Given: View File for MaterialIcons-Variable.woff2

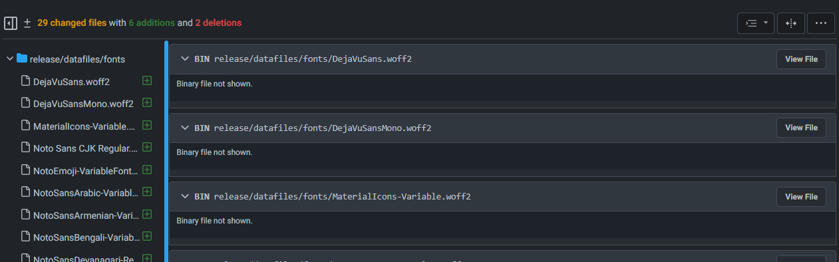Looking at the screenshot, I should 801,197.
